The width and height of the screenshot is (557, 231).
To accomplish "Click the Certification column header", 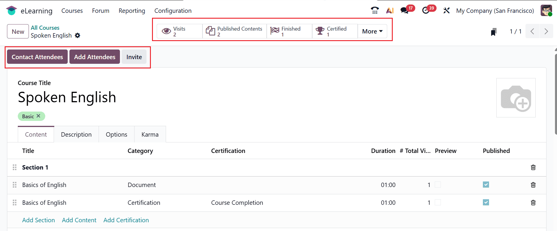I will coord(228,151).
